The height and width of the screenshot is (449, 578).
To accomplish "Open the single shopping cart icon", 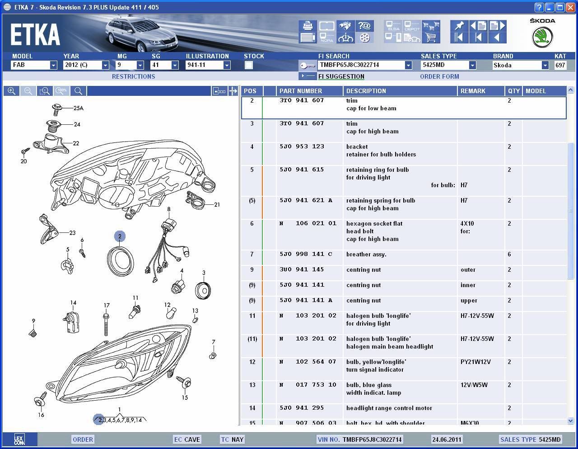I will [x=431, y=38].
